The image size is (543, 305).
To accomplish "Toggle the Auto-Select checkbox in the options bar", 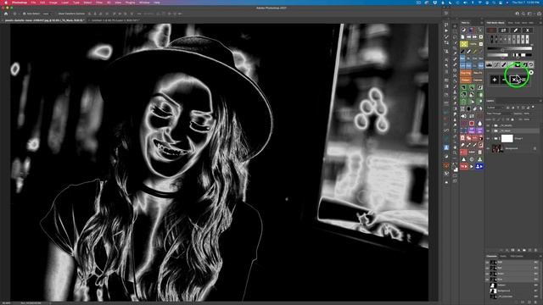I will pos(25,14).
